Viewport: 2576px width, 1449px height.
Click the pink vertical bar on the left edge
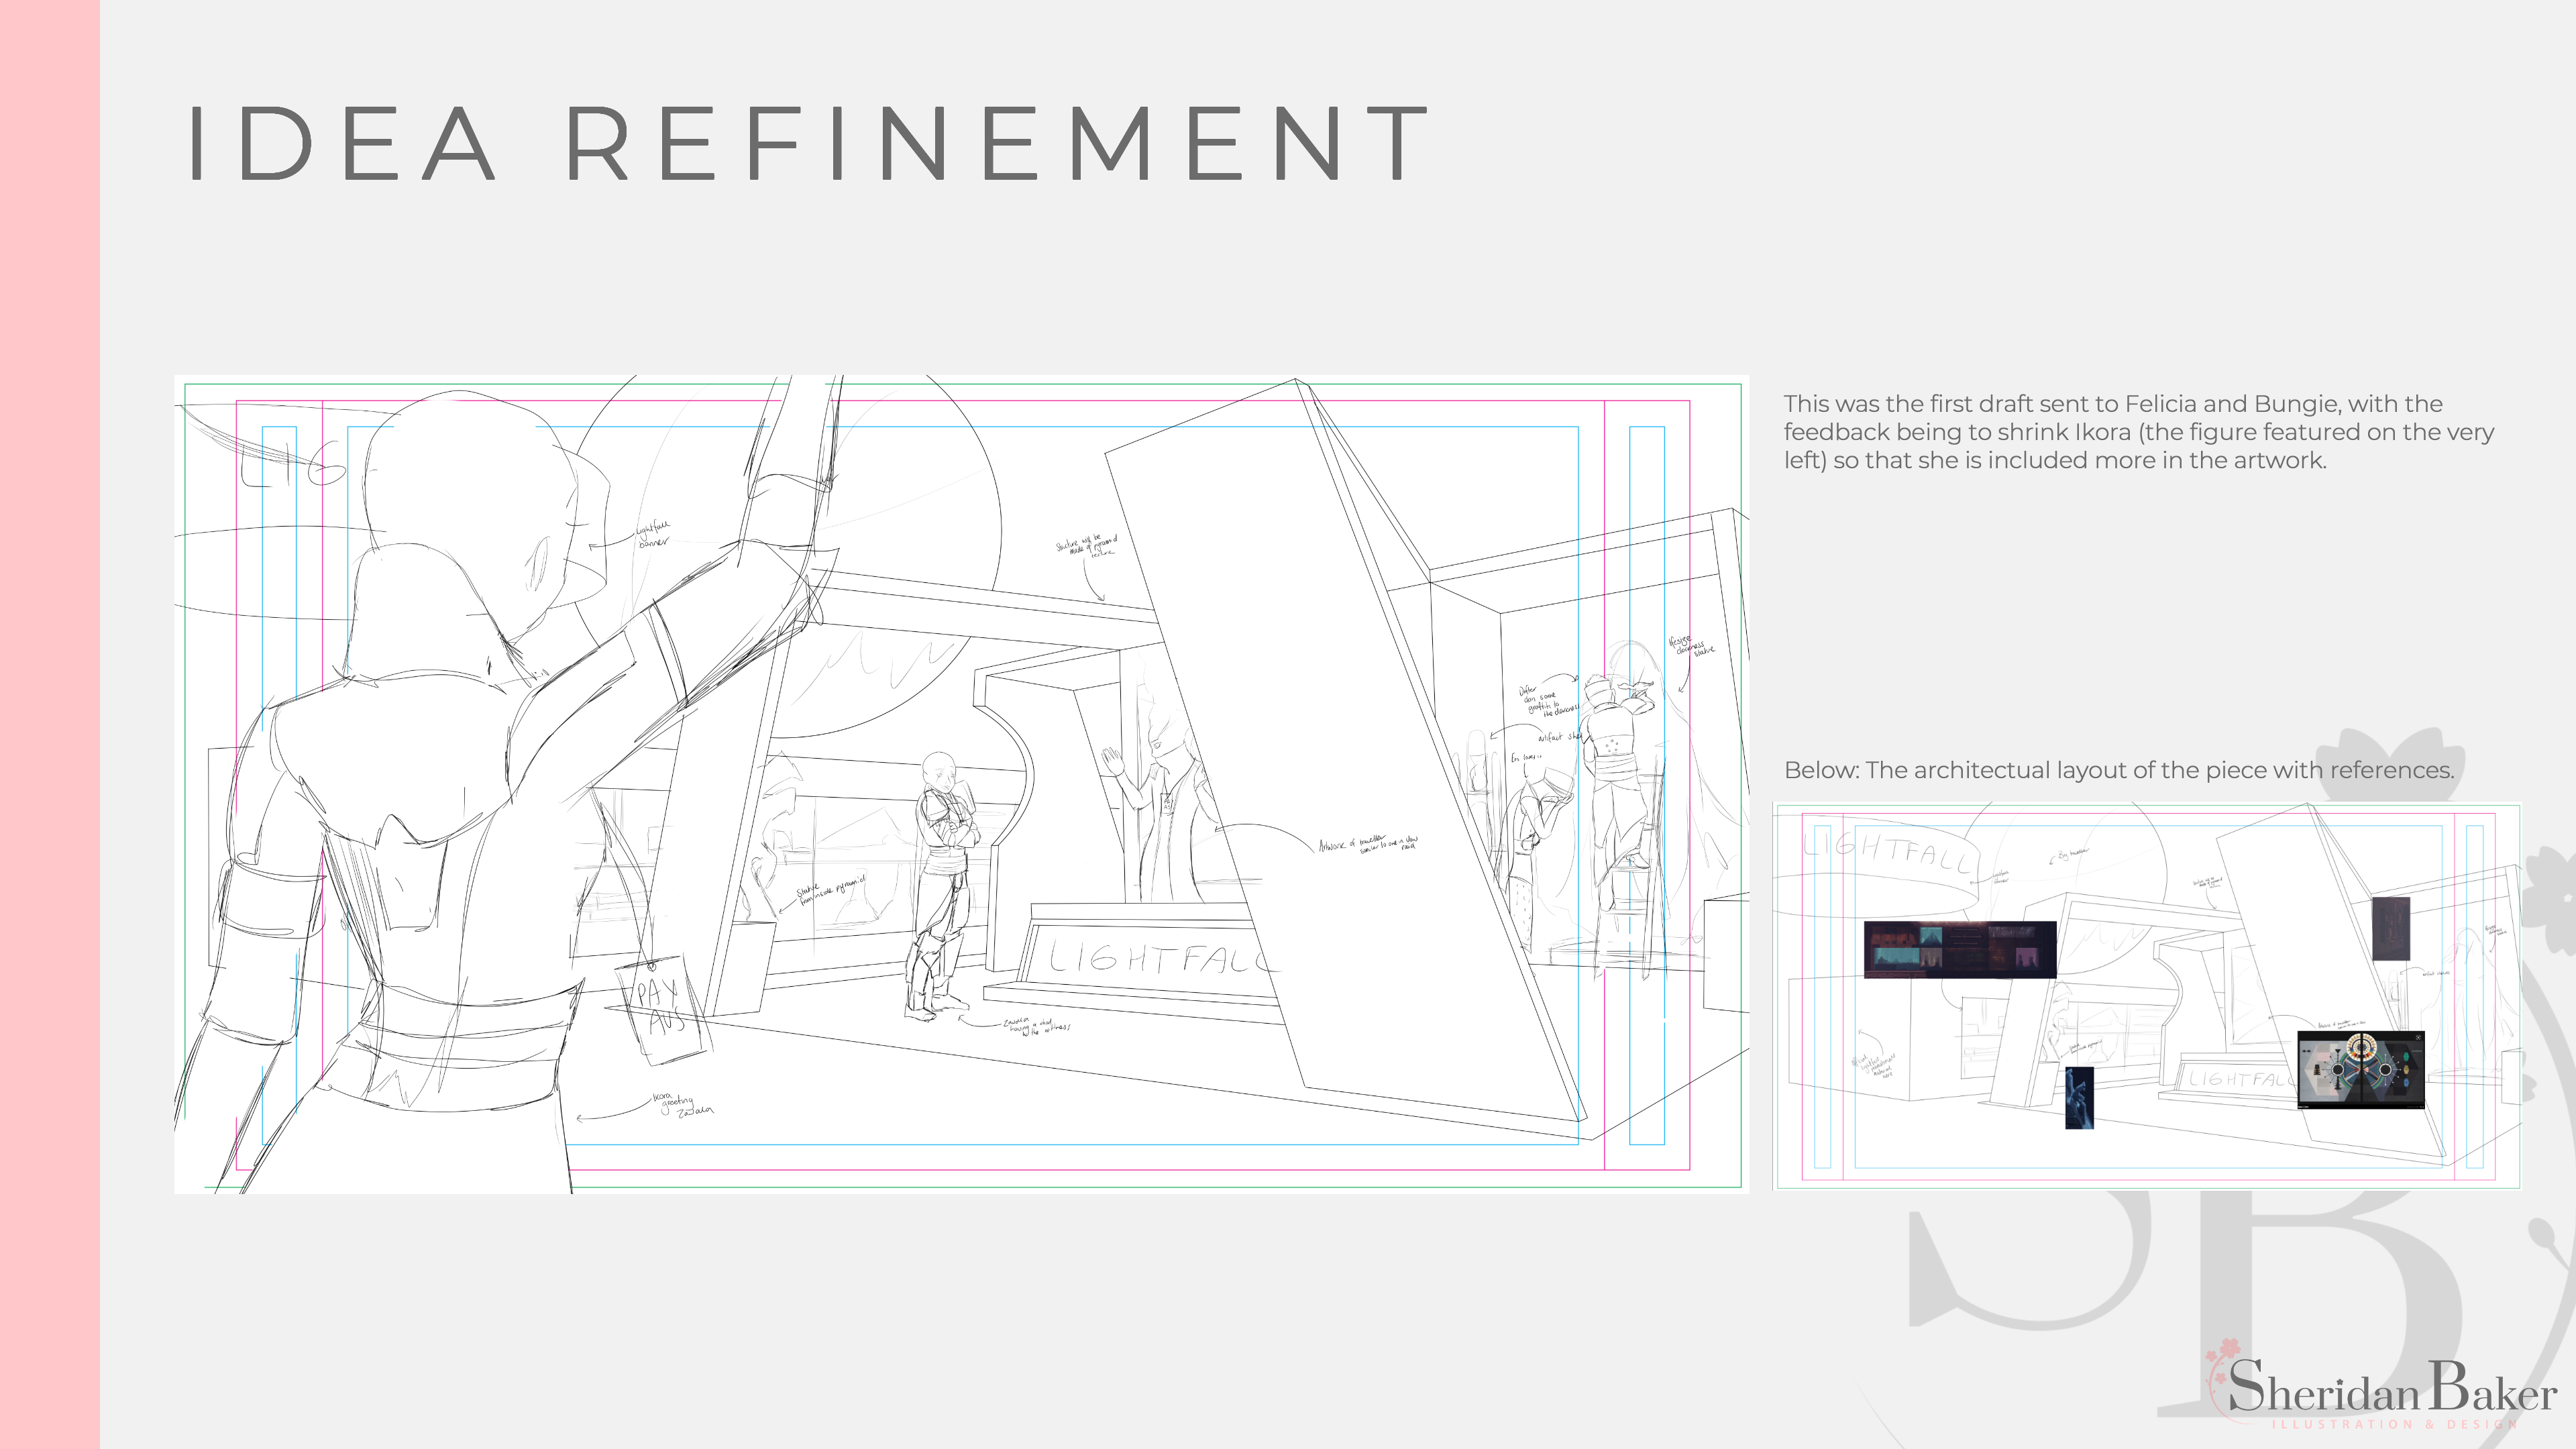coord(50,724)
